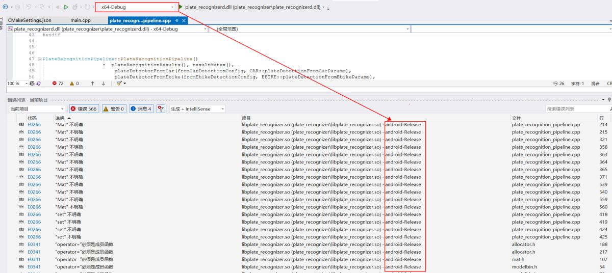Click the hot reload flame icon
The image size is (612, 273).
pos(75,7)
